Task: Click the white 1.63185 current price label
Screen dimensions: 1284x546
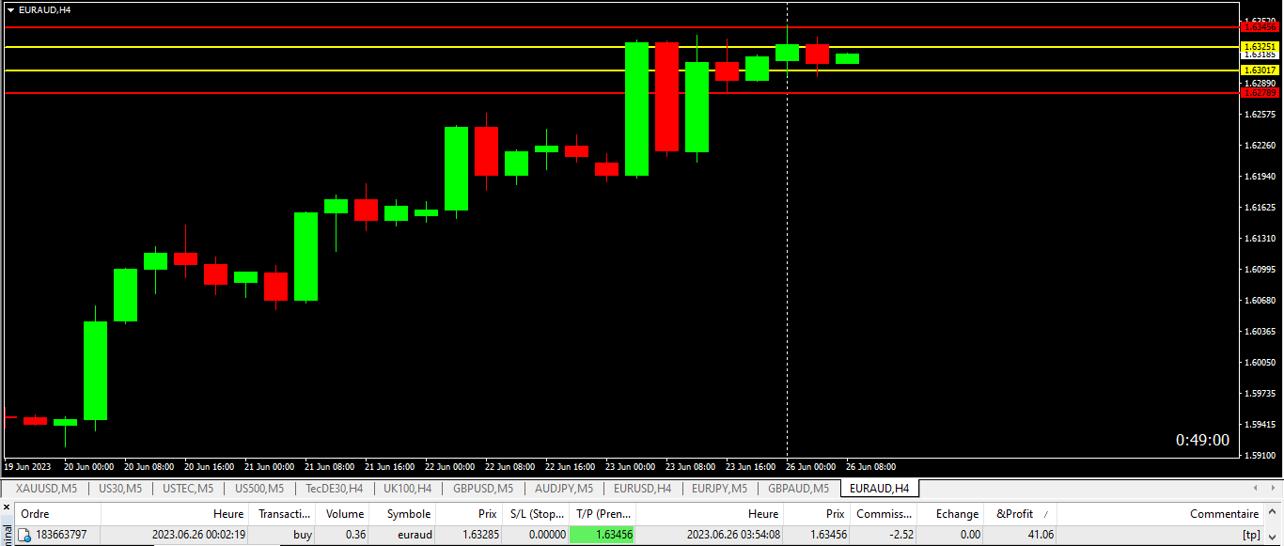Action: 1260,55
